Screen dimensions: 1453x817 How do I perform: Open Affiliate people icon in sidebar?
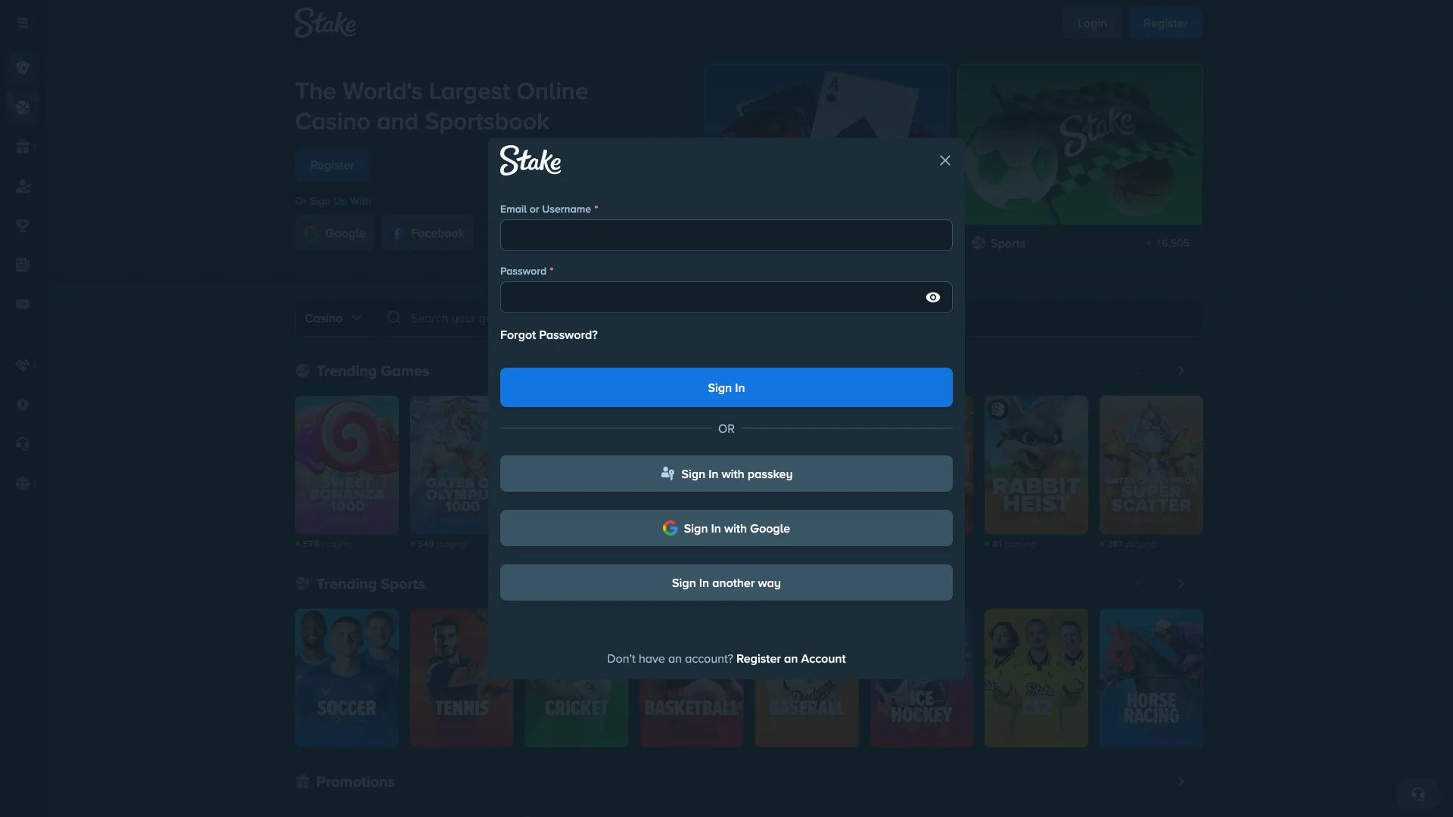tap(23, 186)
